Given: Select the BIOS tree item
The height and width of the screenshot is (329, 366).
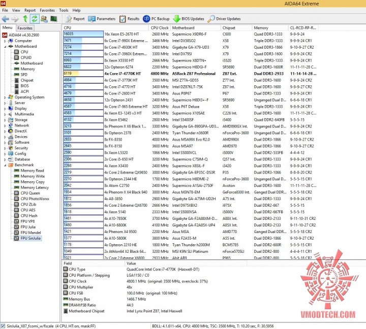Looking at the screenshot, I should 21,86.
